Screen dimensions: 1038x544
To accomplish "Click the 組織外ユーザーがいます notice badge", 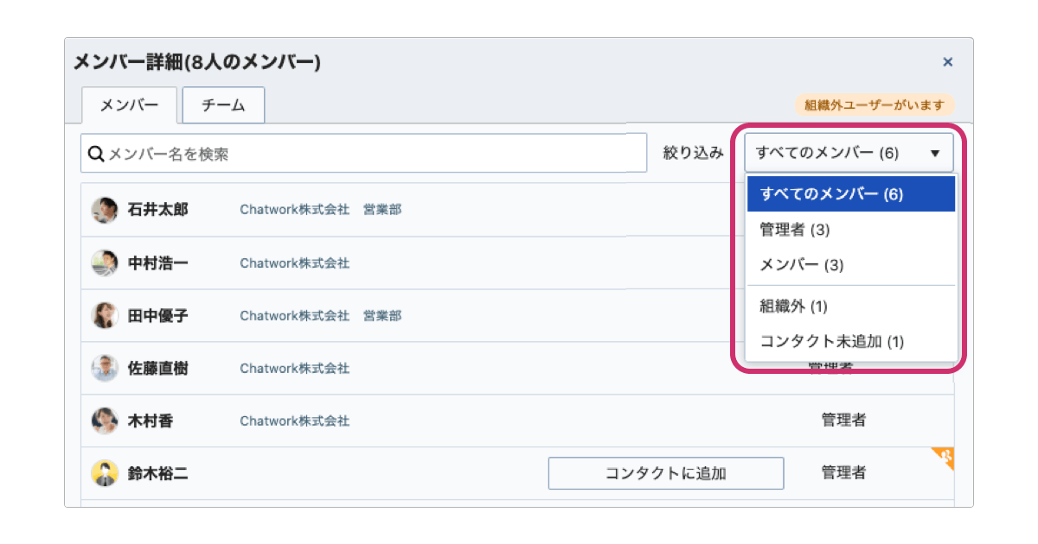I will [x=874, y=105].
